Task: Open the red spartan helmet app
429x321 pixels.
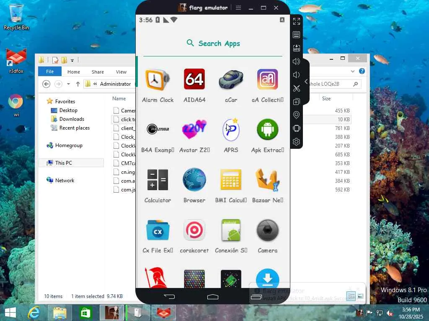Action: tap(155, 278)
